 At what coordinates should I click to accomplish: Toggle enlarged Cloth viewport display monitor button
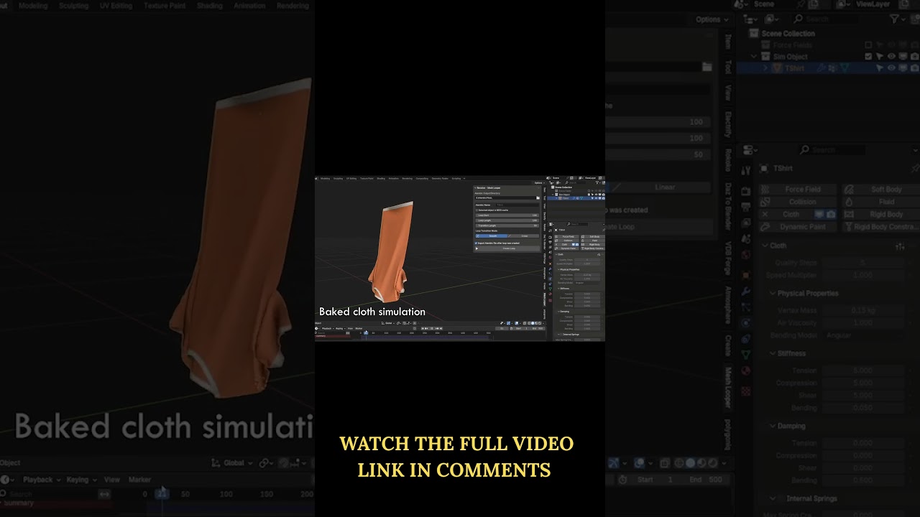(x=819, y=214)
